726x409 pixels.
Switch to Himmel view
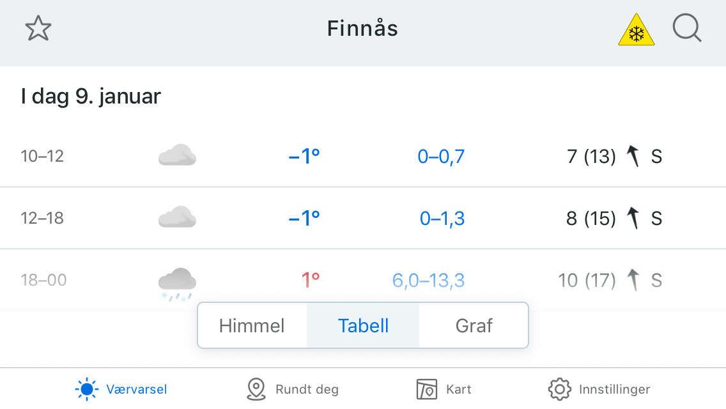coord(252,325)
